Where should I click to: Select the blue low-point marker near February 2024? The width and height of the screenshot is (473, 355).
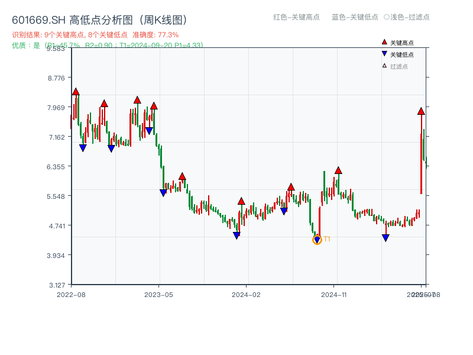coord(236,235)
